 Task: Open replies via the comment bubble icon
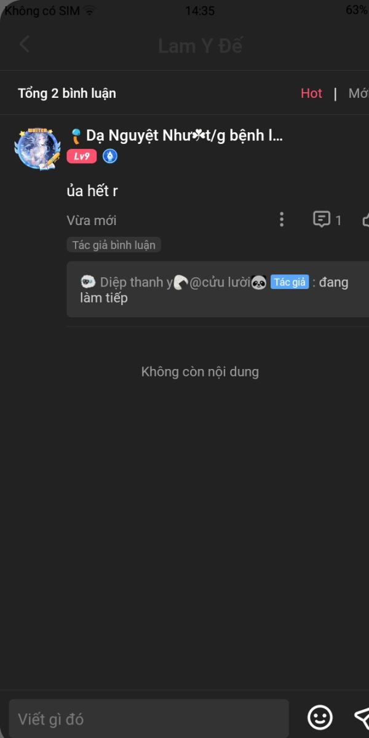322,220
